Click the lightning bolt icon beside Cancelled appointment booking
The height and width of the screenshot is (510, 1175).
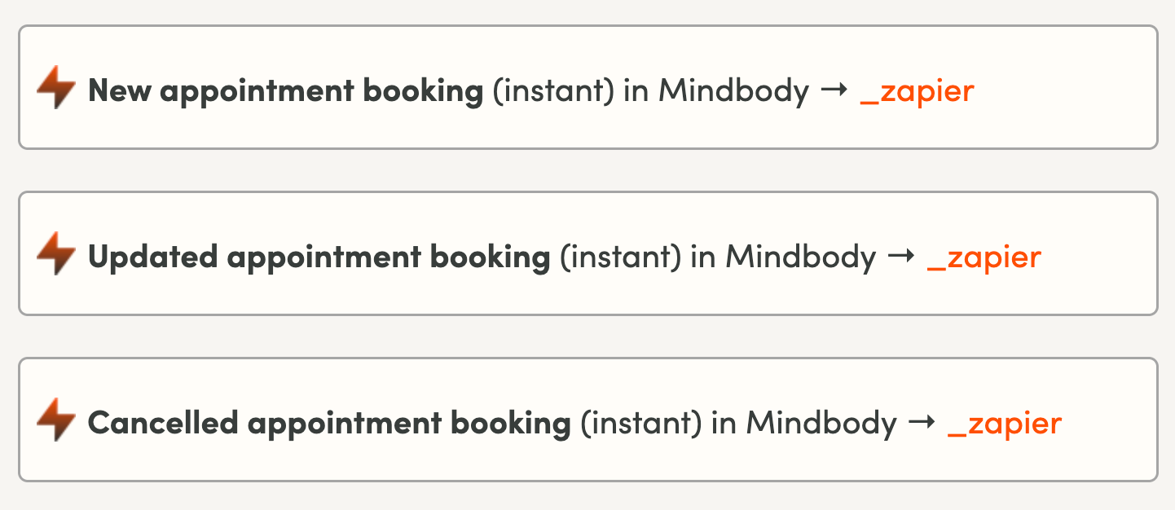56,420
